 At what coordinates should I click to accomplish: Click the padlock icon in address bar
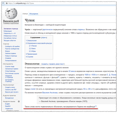point(7,3)
